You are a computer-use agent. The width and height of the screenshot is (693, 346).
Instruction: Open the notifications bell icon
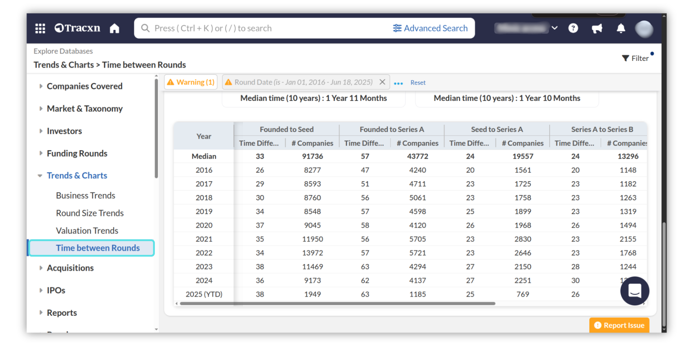[x=620, y=28]
